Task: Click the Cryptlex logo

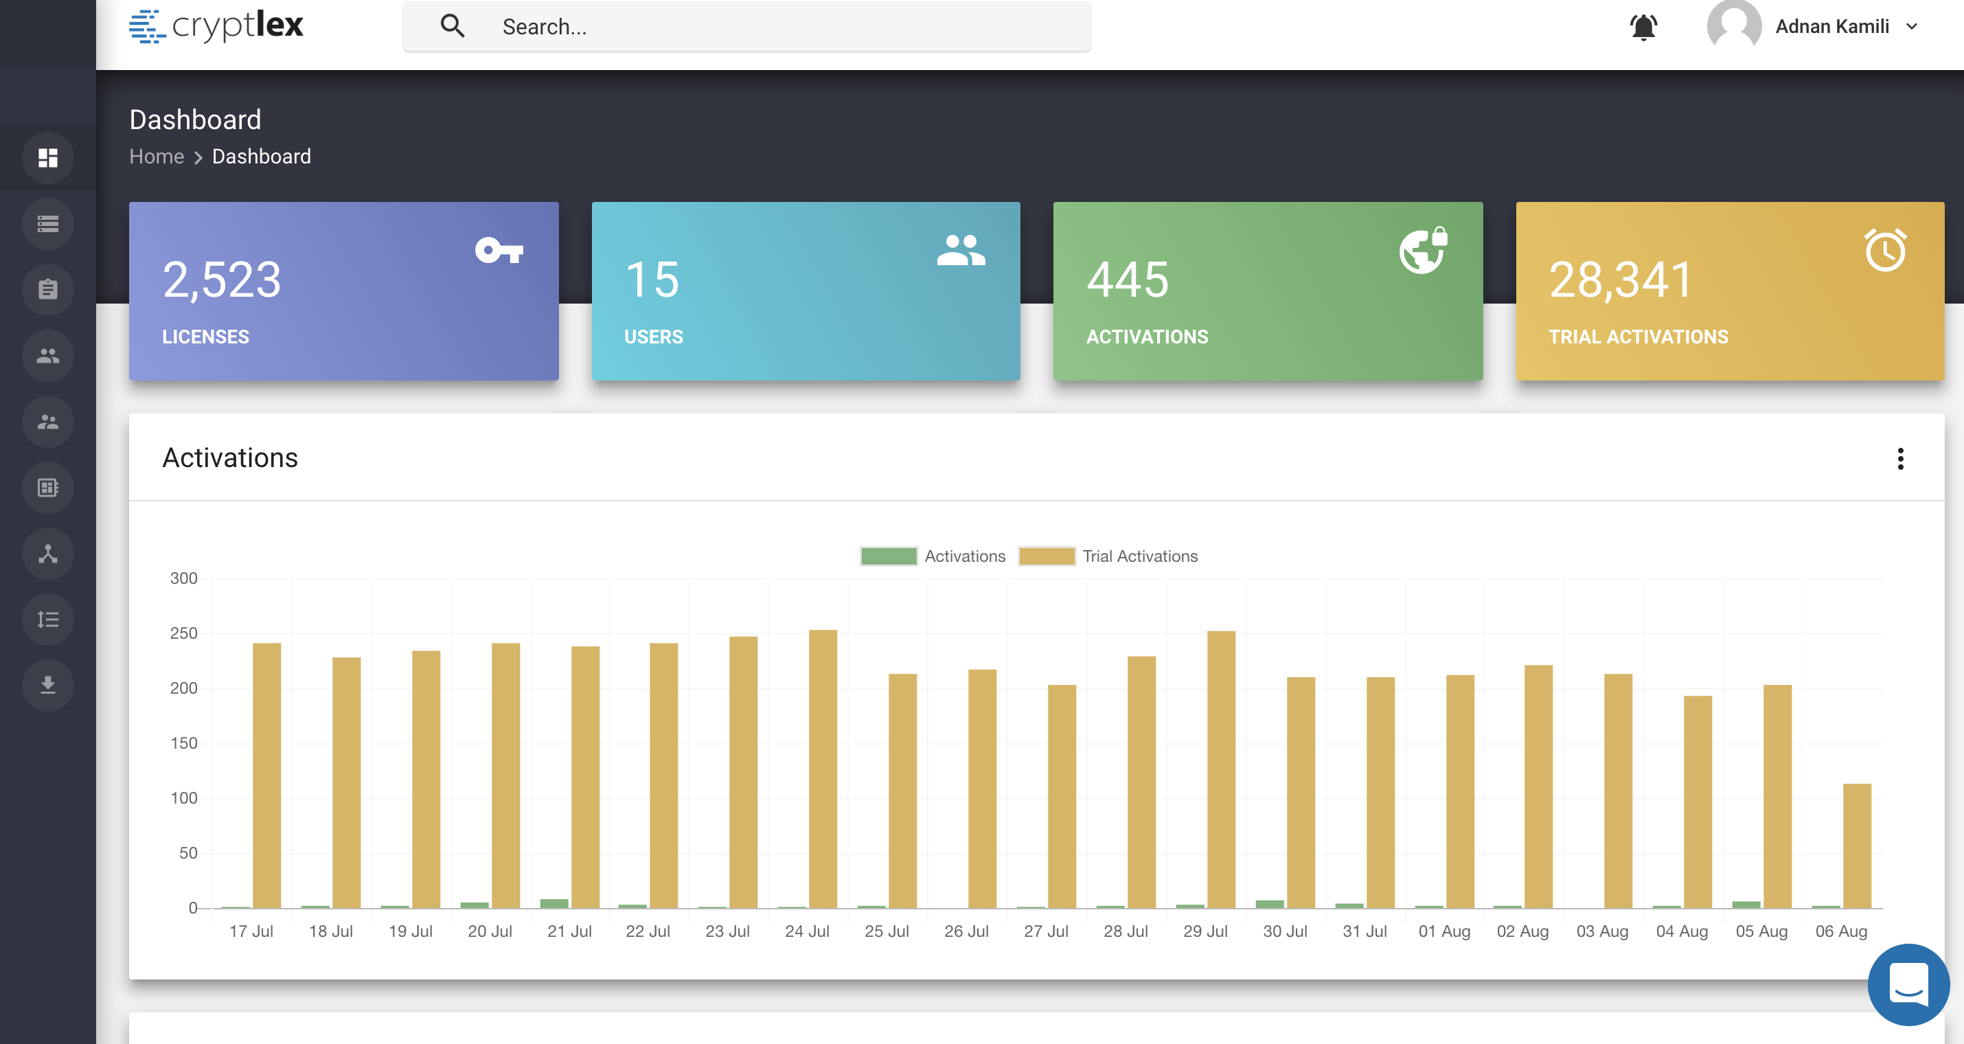Action: pyautogui.click(x=216, y=26)
